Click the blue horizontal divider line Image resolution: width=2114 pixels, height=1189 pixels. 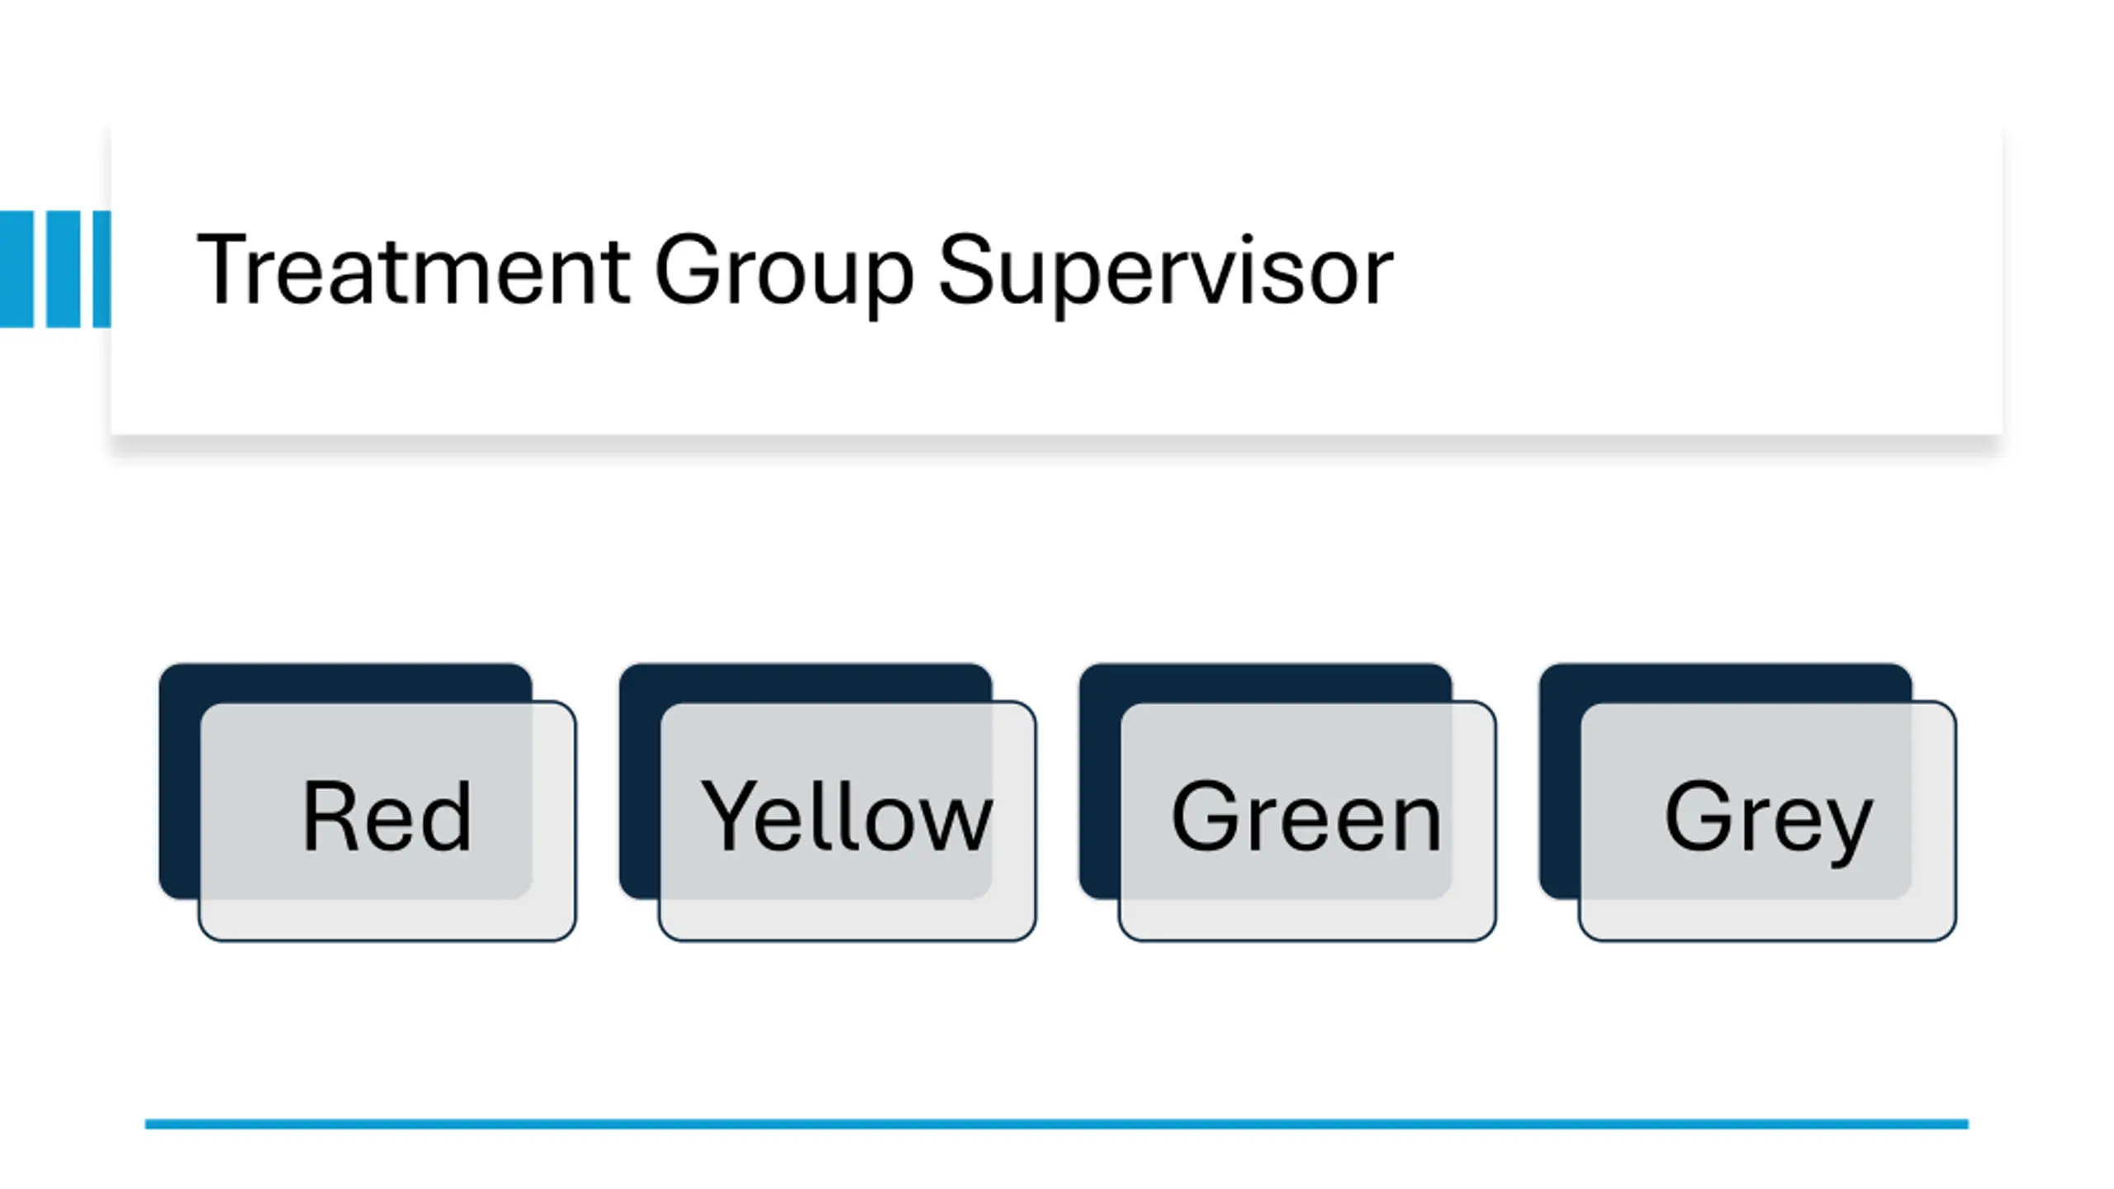pos(1057,1124)
